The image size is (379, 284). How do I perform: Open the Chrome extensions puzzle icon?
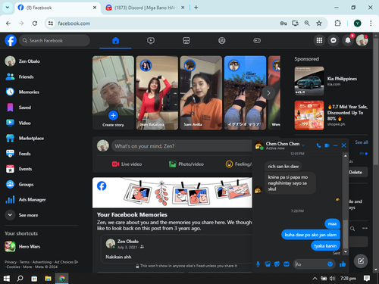(x=337, y=23)
